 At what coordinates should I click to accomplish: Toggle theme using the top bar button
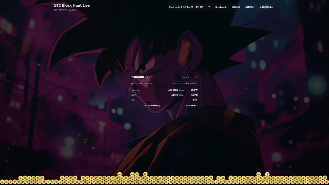[266, 7]
